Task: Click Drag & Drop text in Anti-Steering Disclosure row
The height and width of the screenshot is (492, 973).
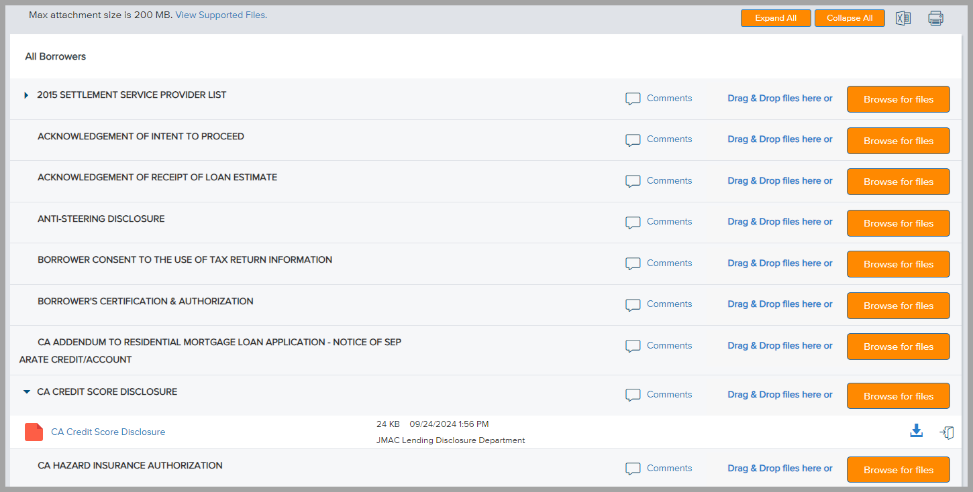Action: [779, 222]
